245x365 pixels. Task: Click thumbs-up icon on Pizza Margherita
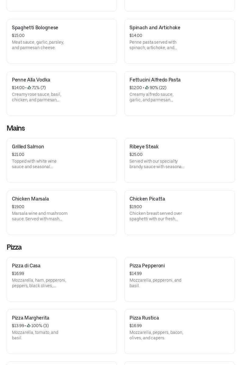pos(29,326)
